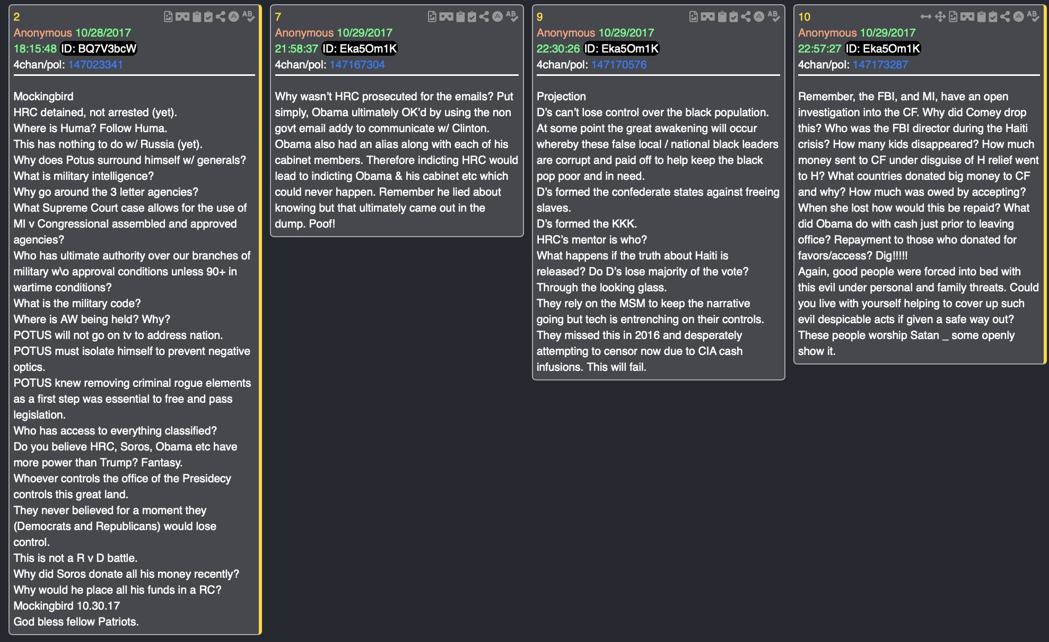Screen dimensions: 1049x642
Task: Click 'Where is Huma? Follow Huma.' line
Action: point(90,128)
